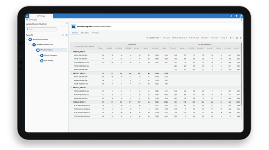Open the chat messages icon
The width and height of the screenshot is (269, 150).
click(x=236, y=16)
